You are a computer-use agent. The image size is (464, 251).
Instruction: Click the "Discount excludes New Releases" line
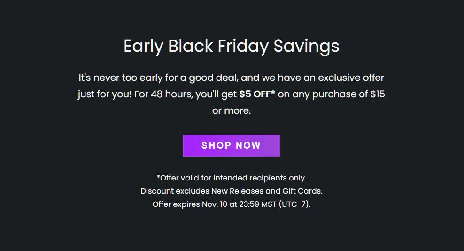point(231,191)
